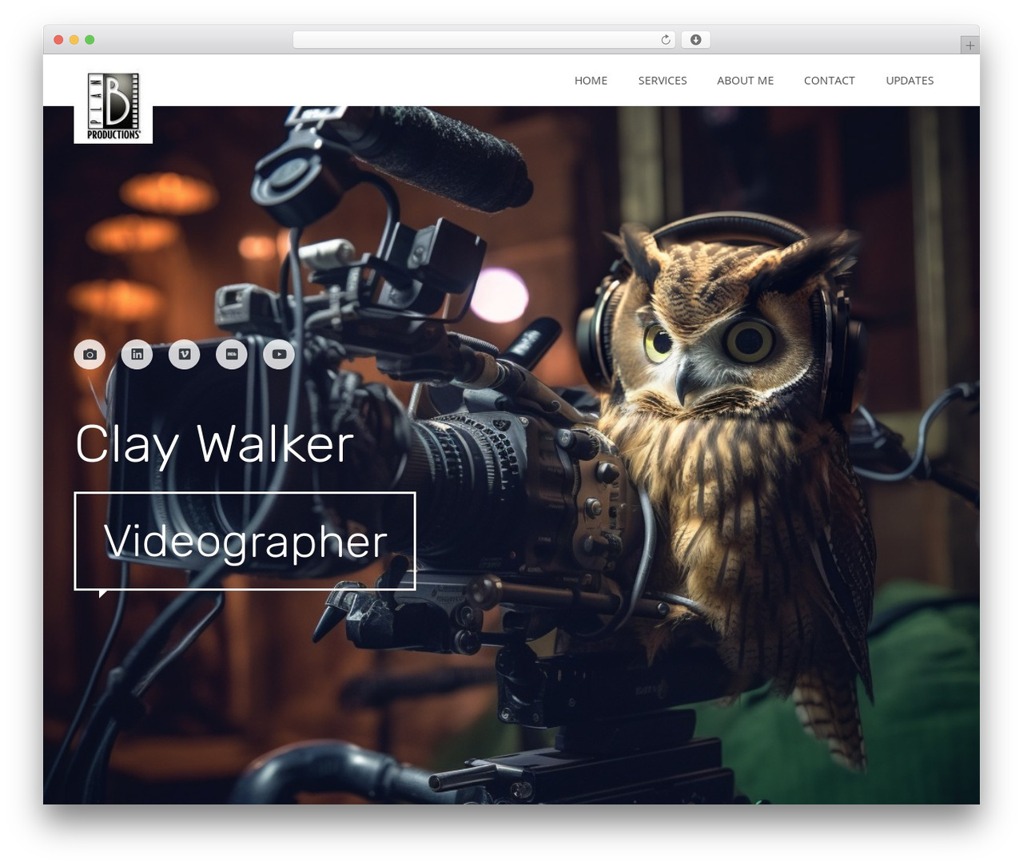Viewport: 1023px width, 866px height.
Task: Open the CONTACT page
Action: [830, 81]
